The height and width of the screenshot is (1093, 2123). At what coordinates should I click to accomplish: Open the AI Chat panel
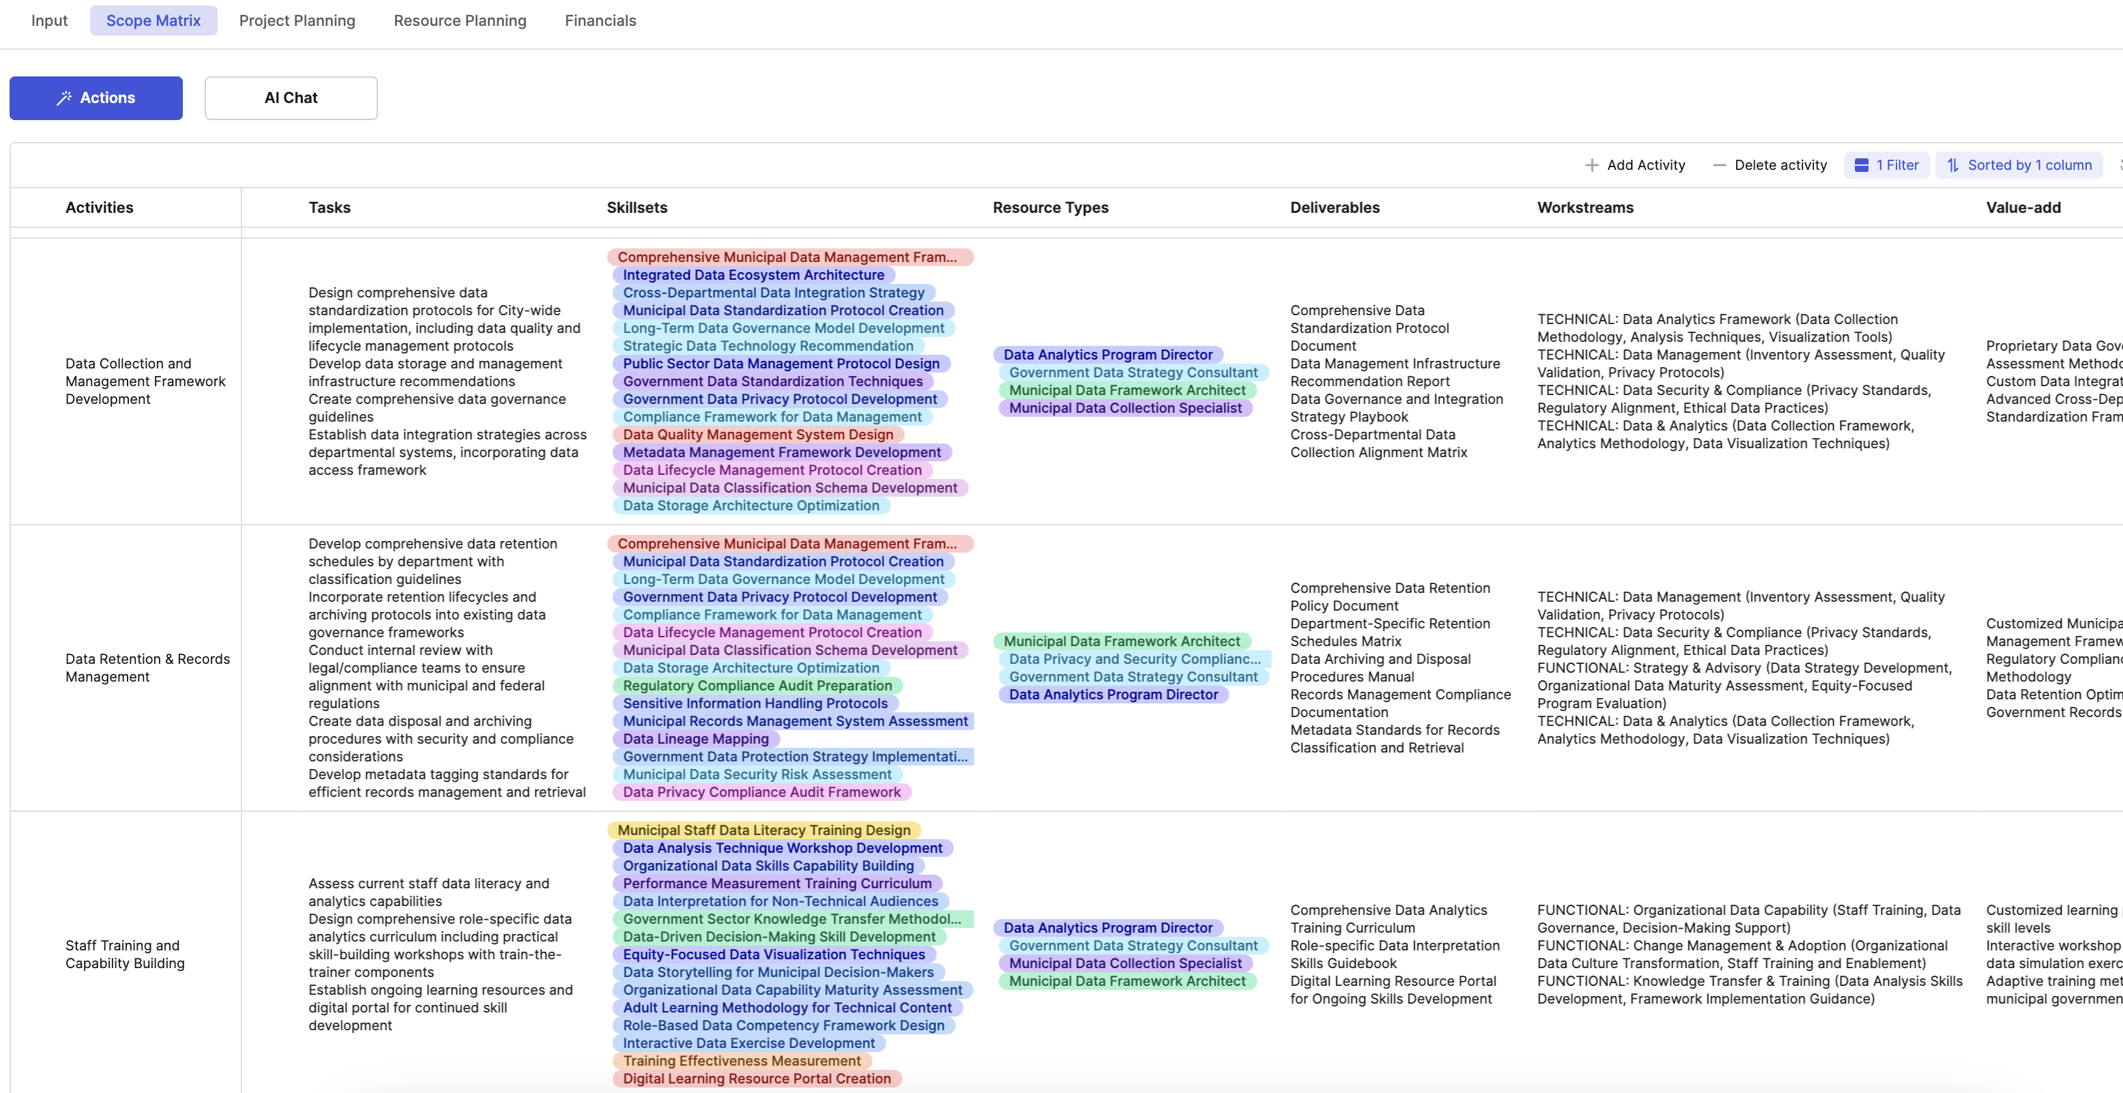(291, 98)
